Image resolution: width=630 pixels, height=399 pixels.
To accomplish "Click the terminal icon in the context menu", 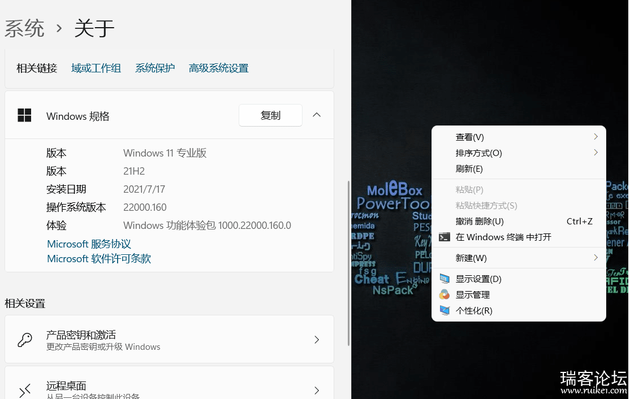I will 445,237.
